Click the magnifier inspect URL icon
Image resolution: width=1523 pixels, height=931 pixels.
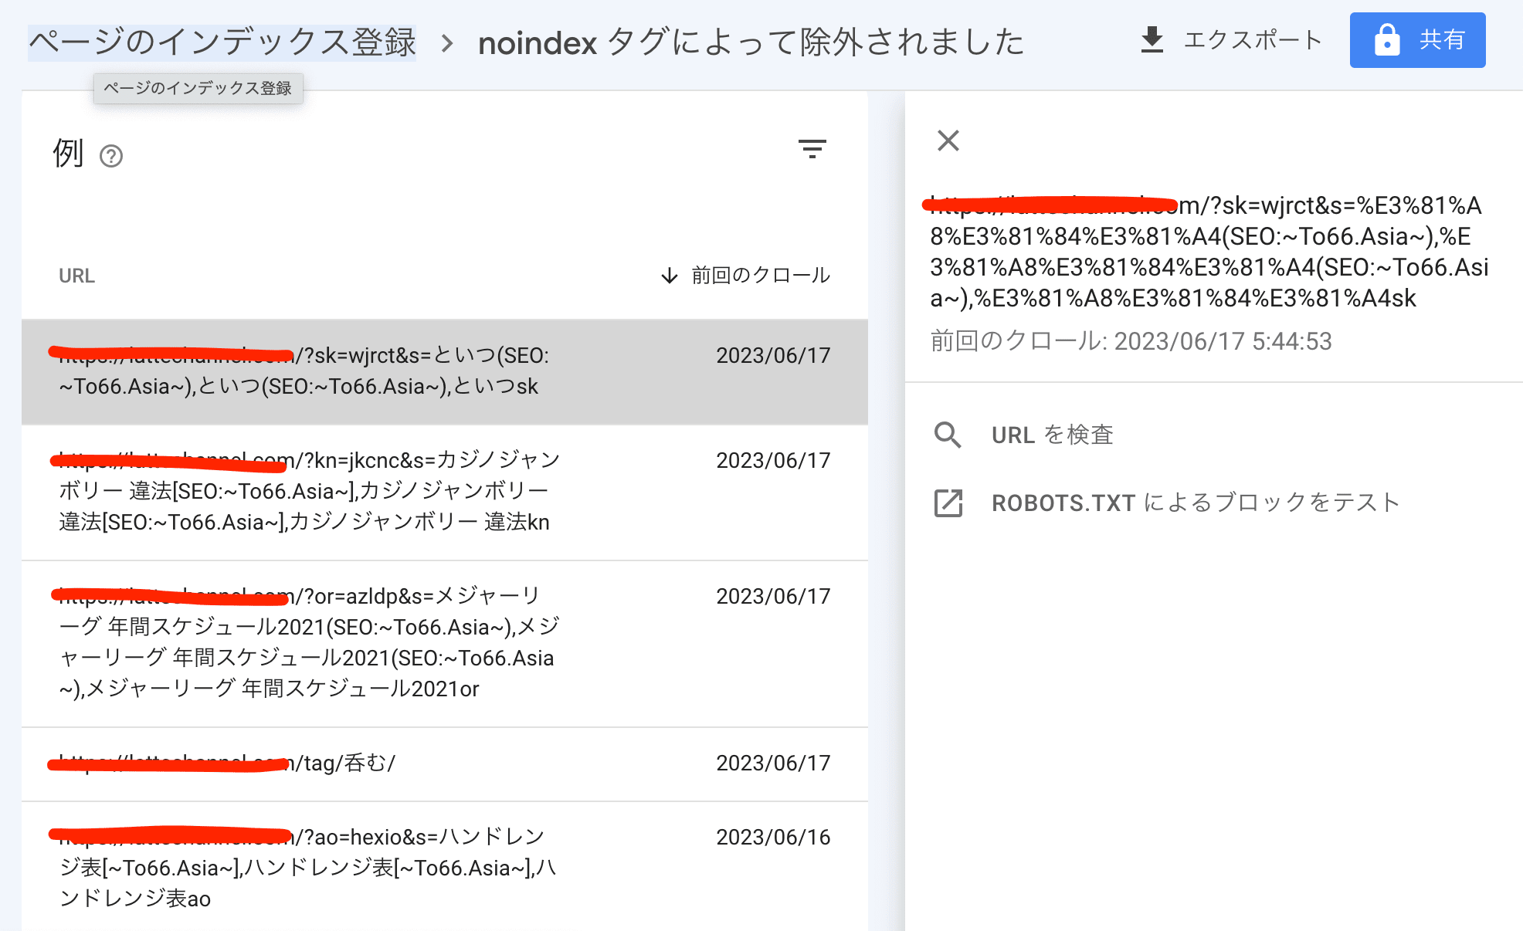click(x=948, y=435)
